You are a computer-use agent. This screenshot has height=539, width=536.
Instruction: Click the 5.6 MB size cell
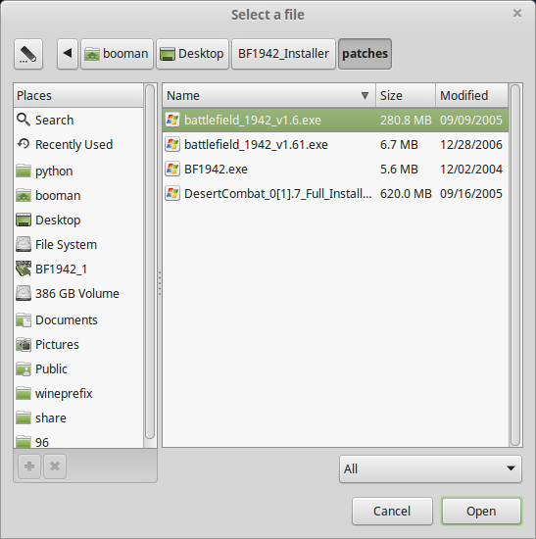click(x=399, y=169)
